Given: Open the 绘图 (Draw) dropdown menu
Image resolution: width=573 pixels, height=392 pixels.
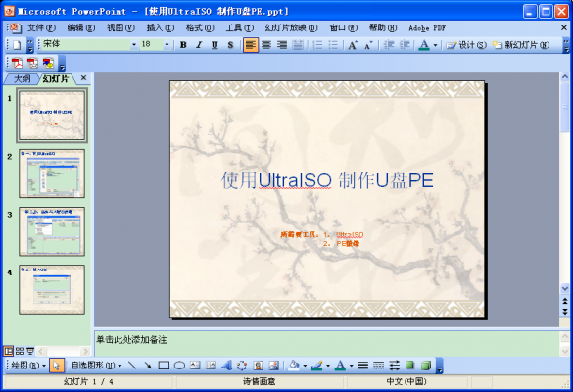Looking at the screenshot, I should tap(28, 365).
